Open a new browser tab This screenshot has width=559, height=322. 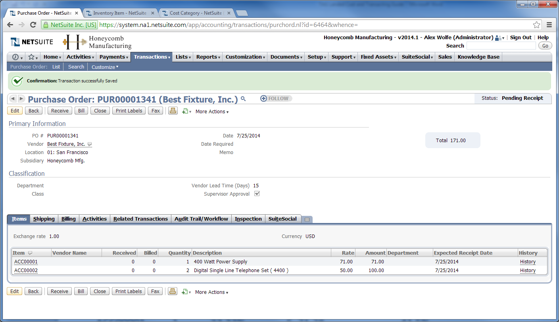click(242, 13)
